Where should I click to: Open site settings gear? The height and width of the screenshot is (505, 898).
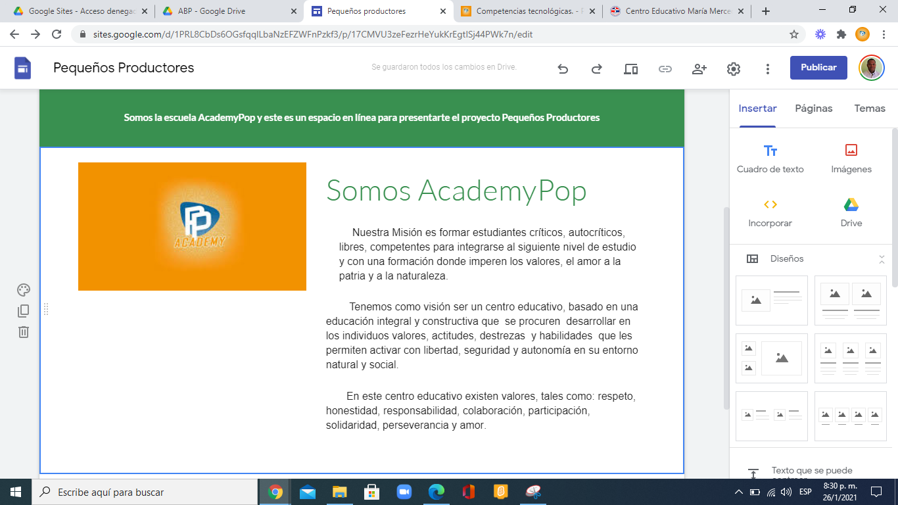(x=734, y=68)
